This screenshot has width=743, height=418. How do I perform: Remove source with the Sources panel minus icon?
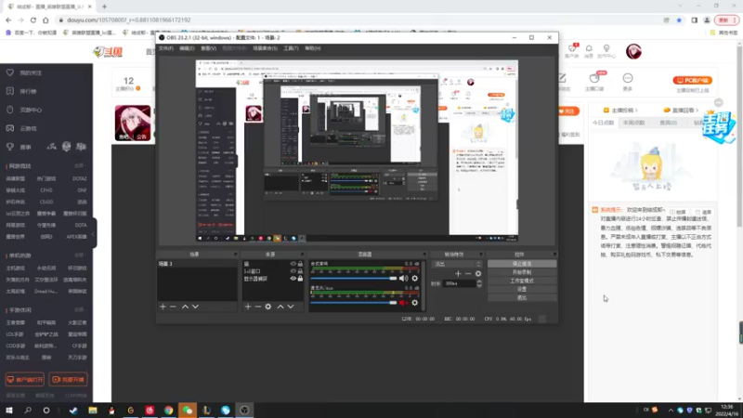(258, 307)
